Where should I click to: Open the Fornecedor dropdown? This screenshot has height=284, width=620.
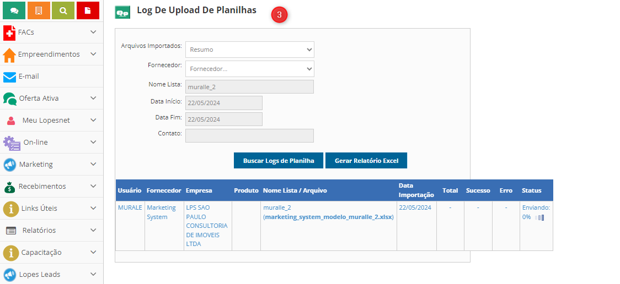coord(249,69)
